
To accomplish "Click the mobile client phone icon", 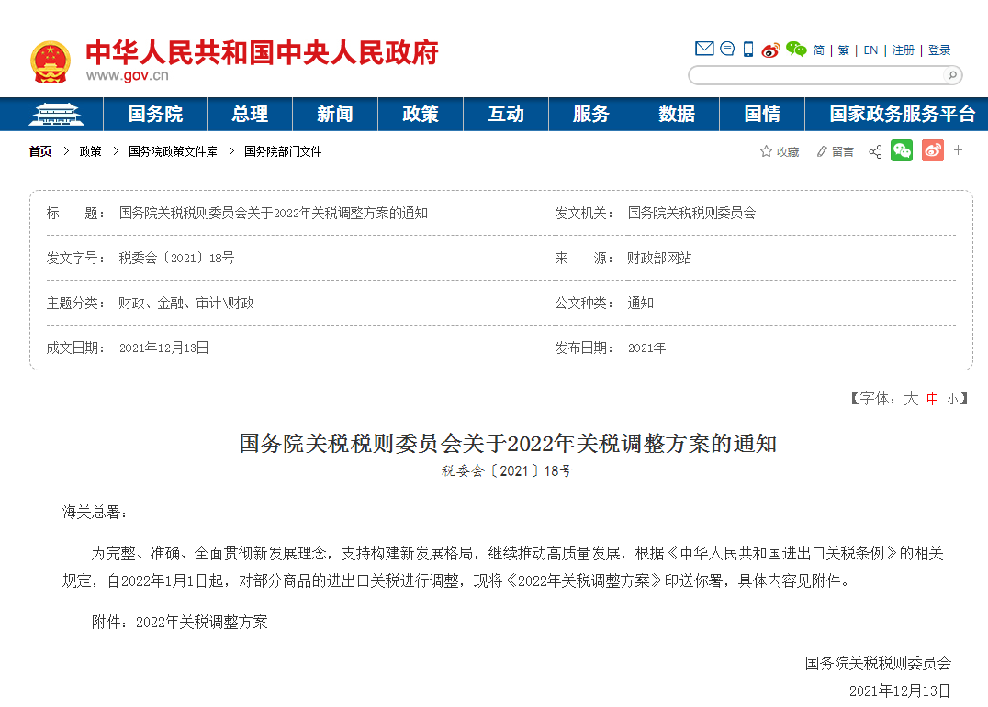I will coord(747,50).
